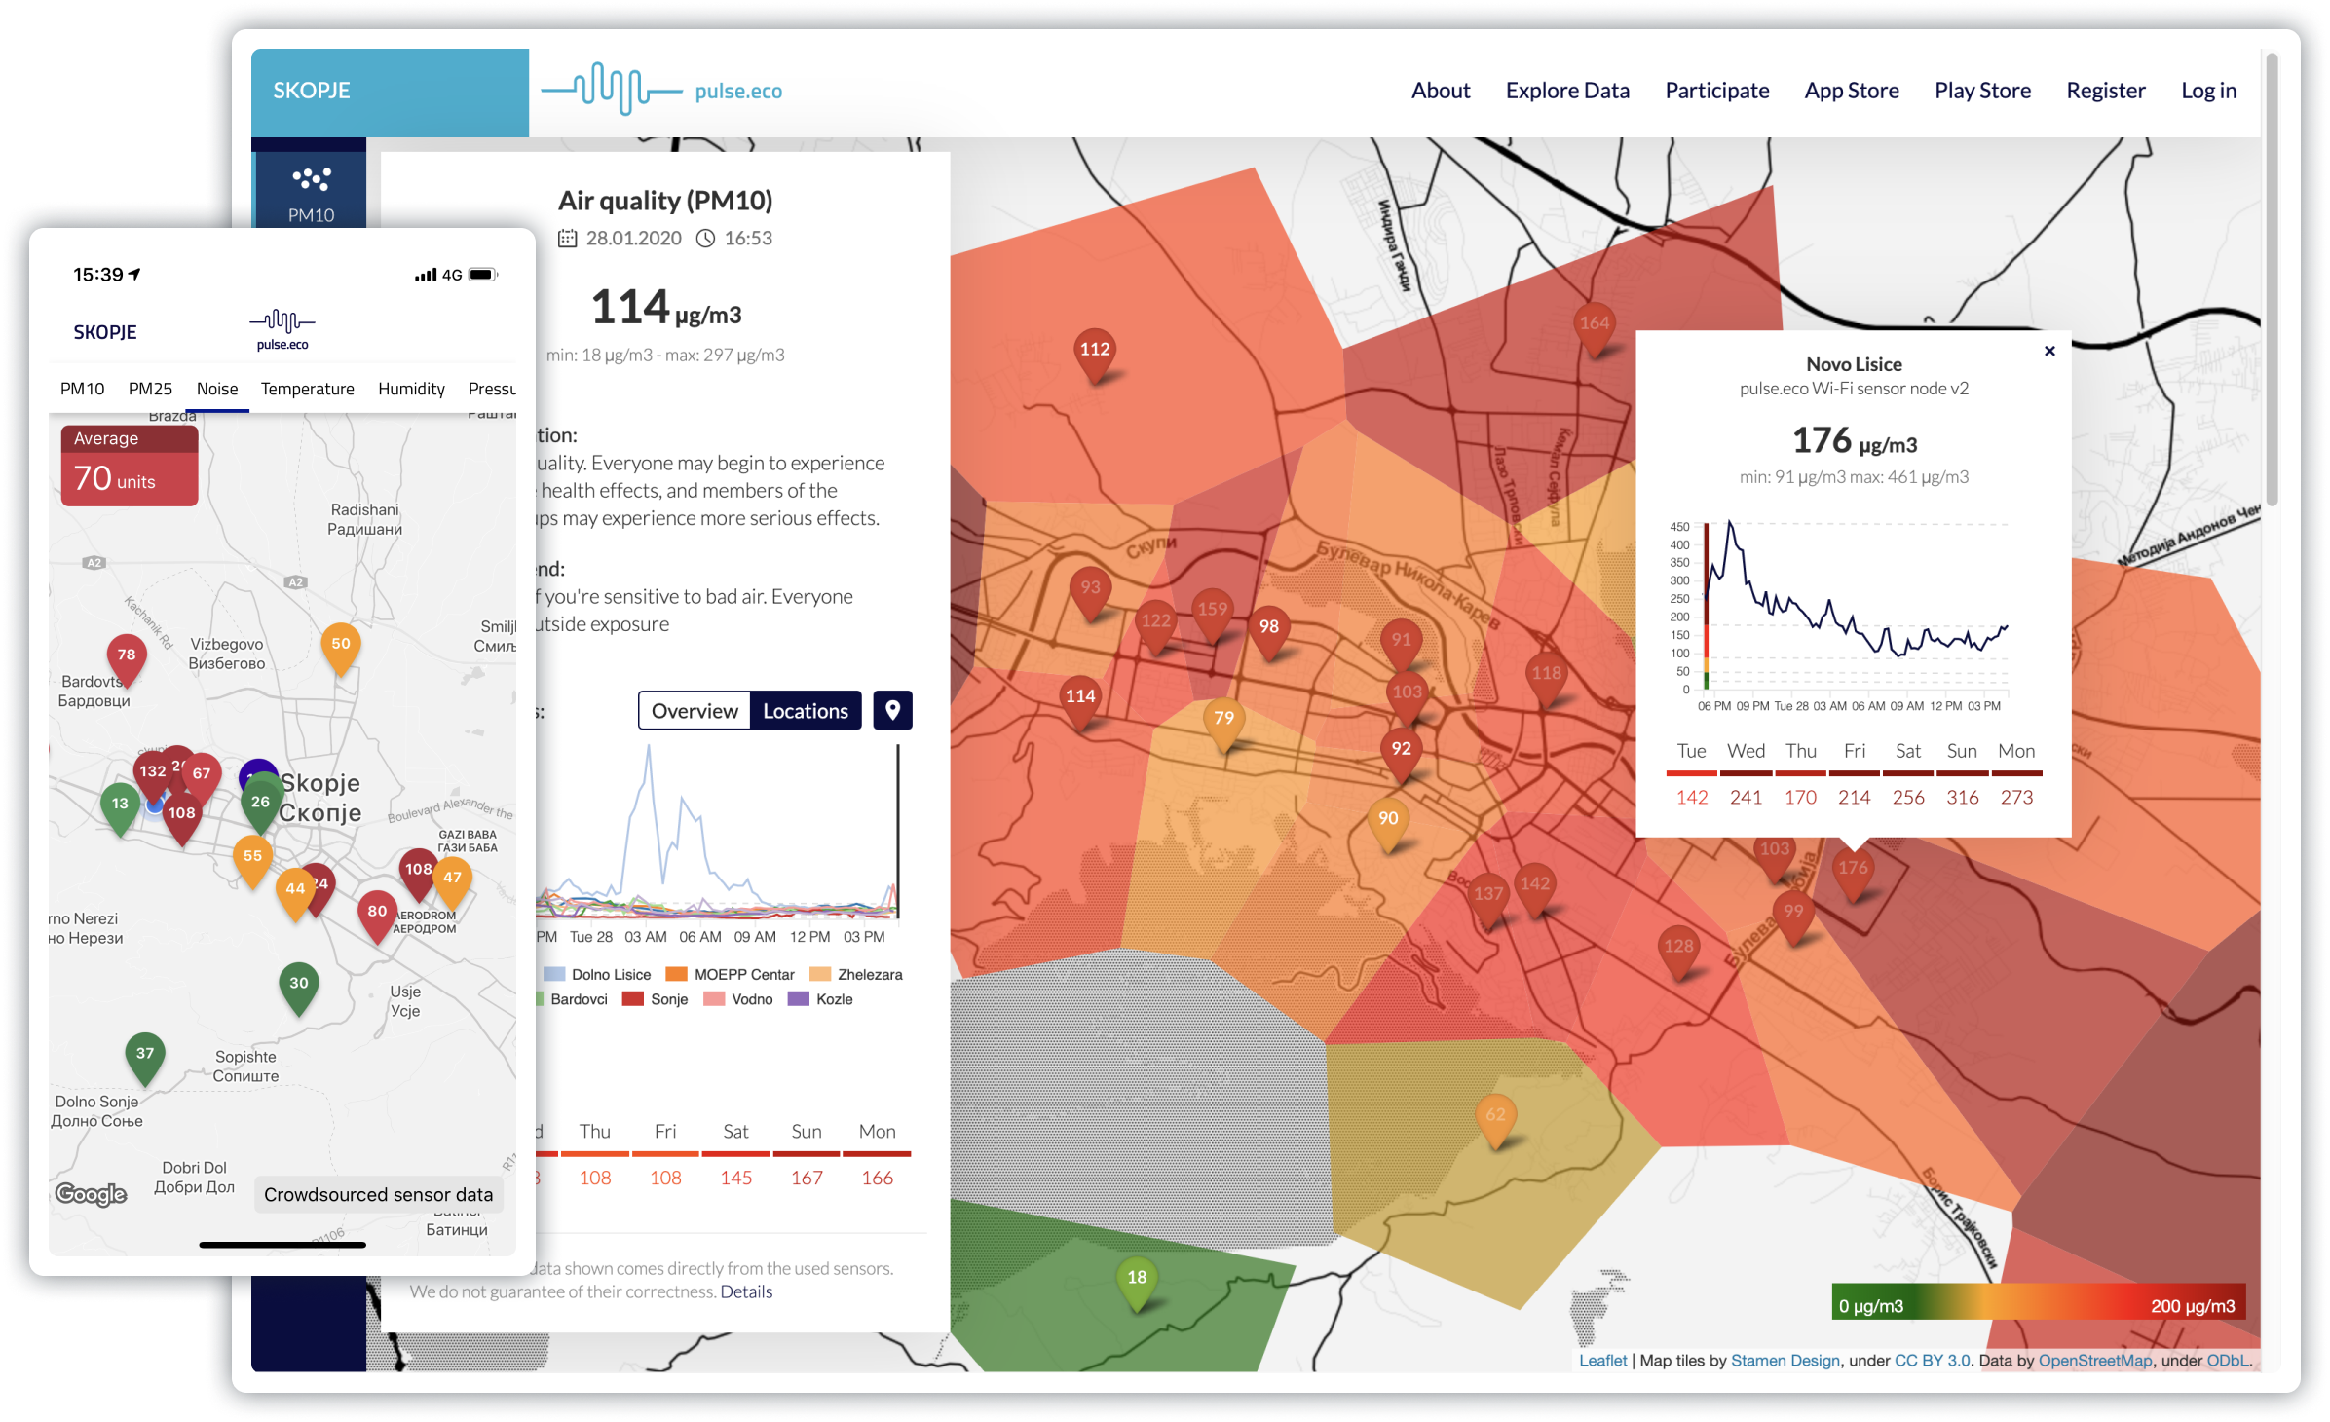Tap the 80 marker in mobile app

point(377,917)
